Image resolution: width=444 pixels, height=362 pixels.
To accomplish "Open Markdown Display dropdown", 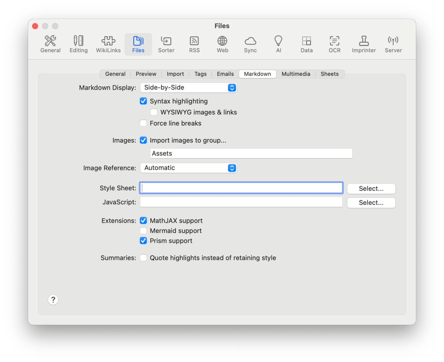I will tap(188, 88).
